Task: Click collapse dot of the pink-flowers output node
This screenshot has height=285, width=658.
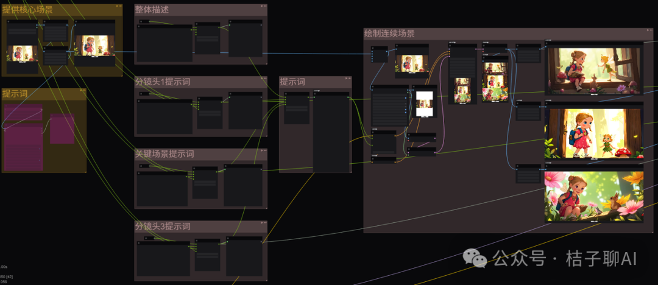Action: coord(547,166)
